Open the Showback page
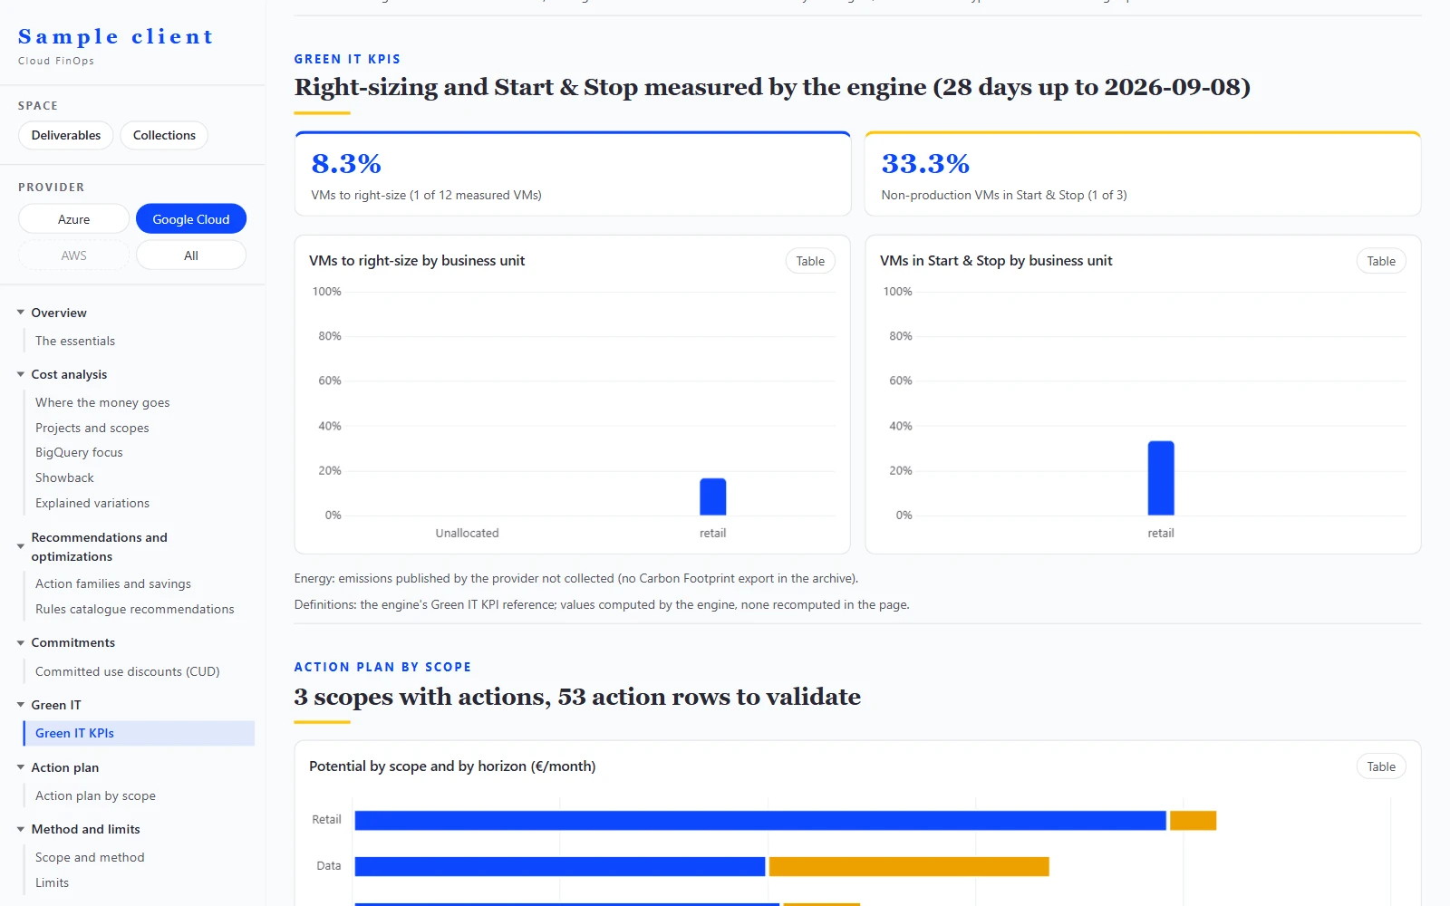This screenshot has width=1450, height=906. (64, 477)
